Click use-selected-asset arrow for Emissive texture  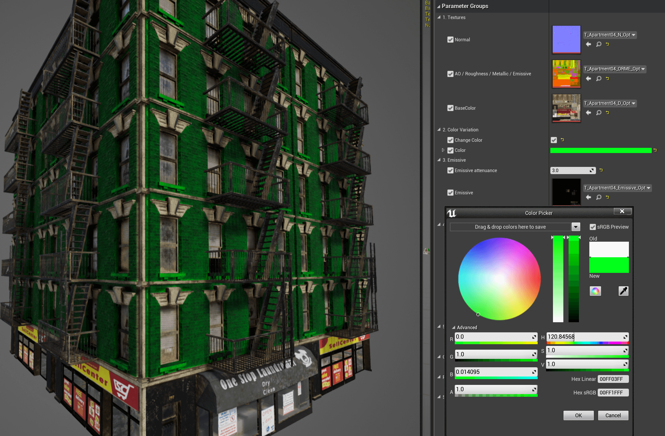[588, 197]
